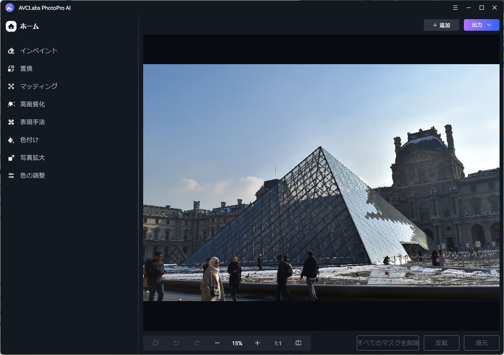Select the インペイント eraser icon
Image resolution: width=504 pixels, height=355 pixels.
click(x=11, y=51)
